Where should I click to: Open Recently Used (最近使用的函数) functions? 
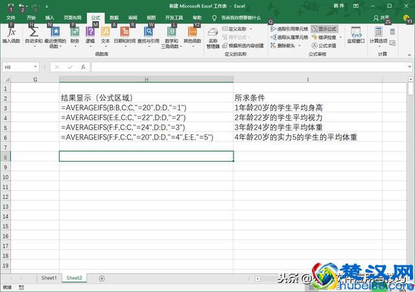click(55, 37)
